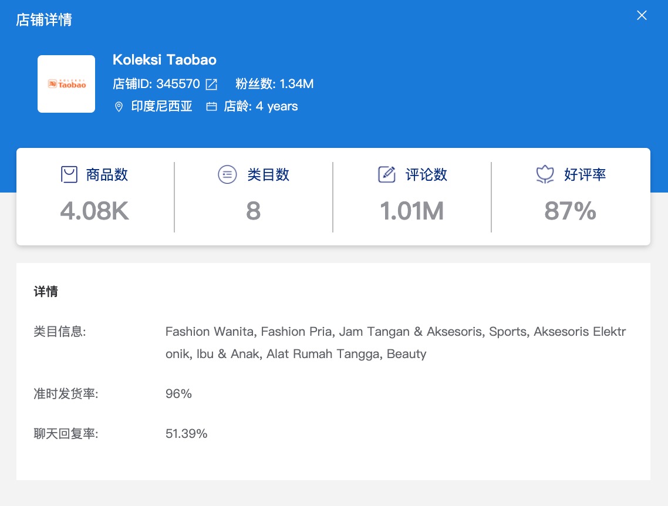Click the 详情 section heading
This screenshot has width=668, height=506.
46,292
